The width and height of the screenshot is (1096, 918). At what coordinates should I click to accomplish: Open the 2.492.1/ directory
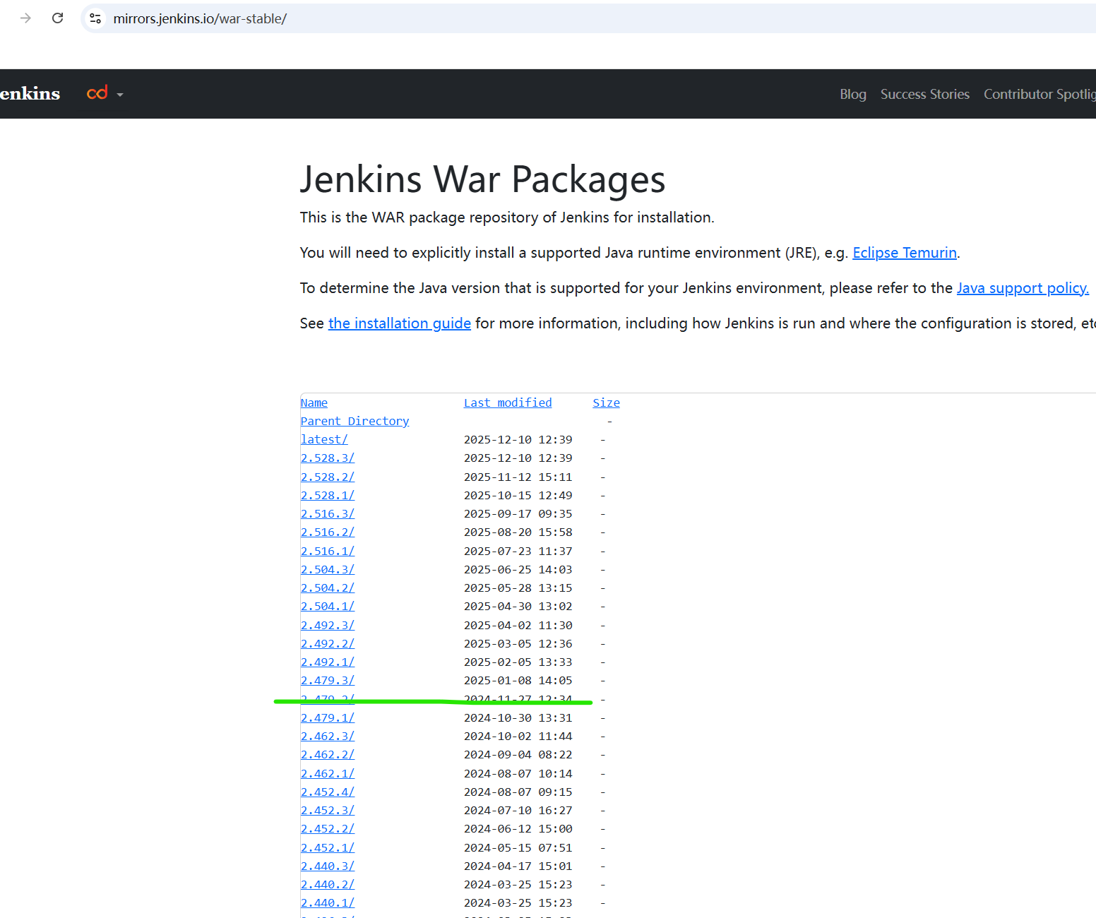328,662
